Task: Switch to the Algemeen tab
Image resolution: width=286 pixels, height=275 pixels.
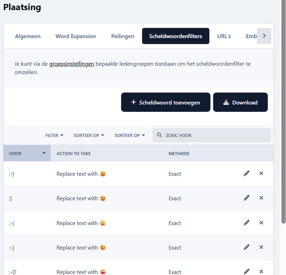Action: tap(28, 36)
